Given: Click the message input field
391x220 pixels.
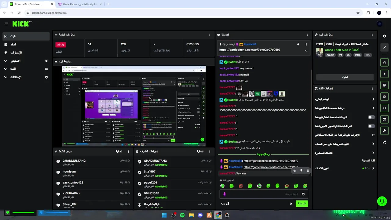Looking at the screenshot, I should pos(263,194).
